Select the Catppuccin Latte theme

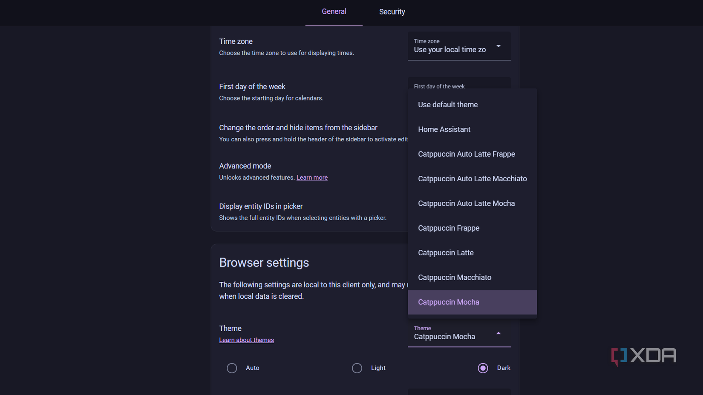pyautogui.click(x=446, y=253)
